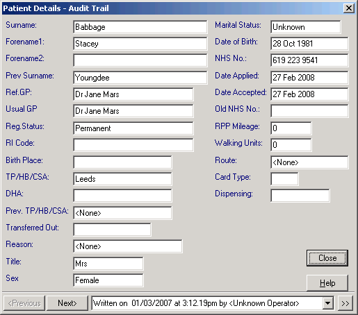The image size is (358, 315).
Task: Close the Audit Trail dialog with X
Action: pos(348,8)
